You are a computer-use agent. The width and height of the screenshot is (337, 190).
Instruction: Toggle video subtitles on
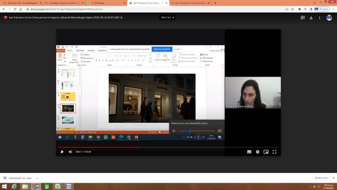tap(249, 152)
